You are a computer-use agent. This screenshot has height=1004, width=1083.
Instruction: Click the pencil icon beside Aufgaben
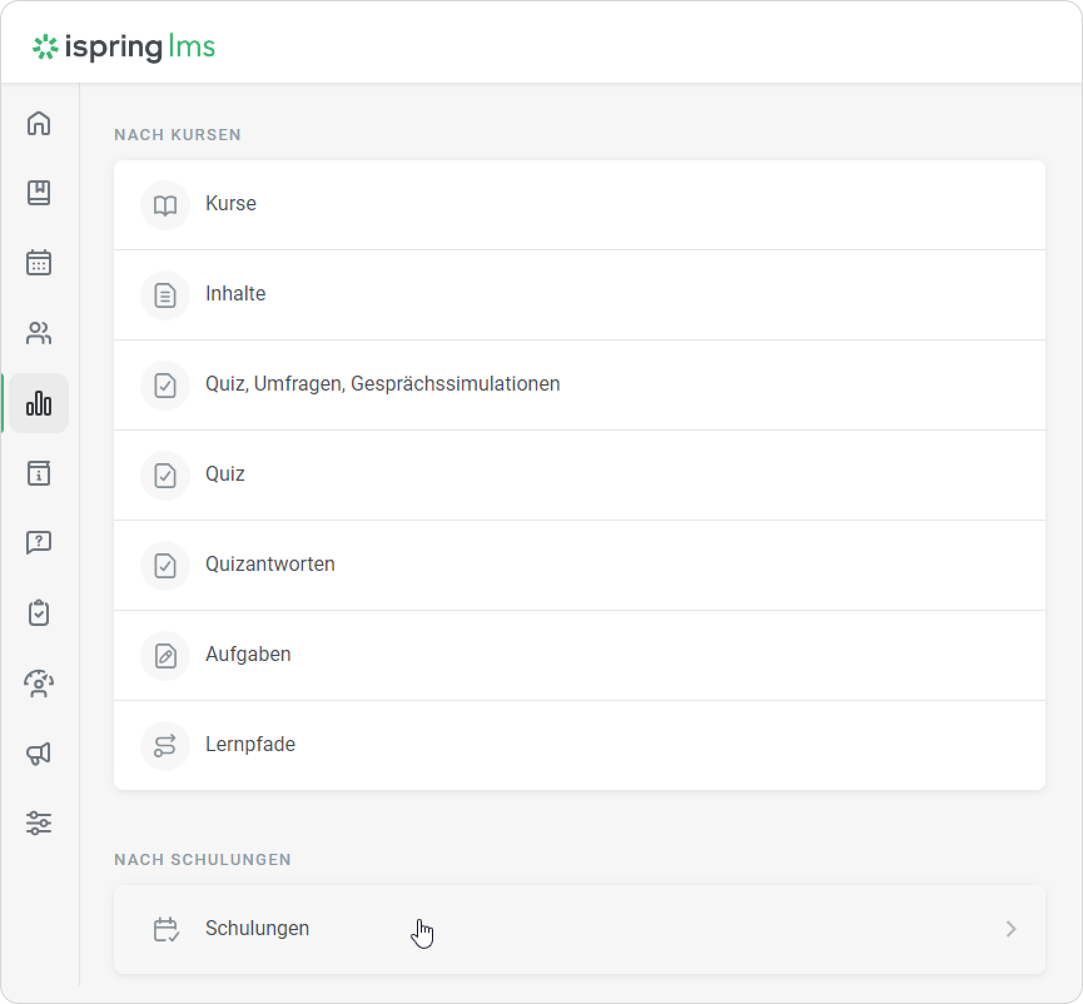tap(165, 656)
